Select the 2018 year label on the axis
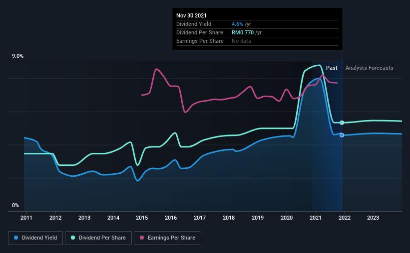410x253 pixels. pyautogui.click(x=229, y=218)
